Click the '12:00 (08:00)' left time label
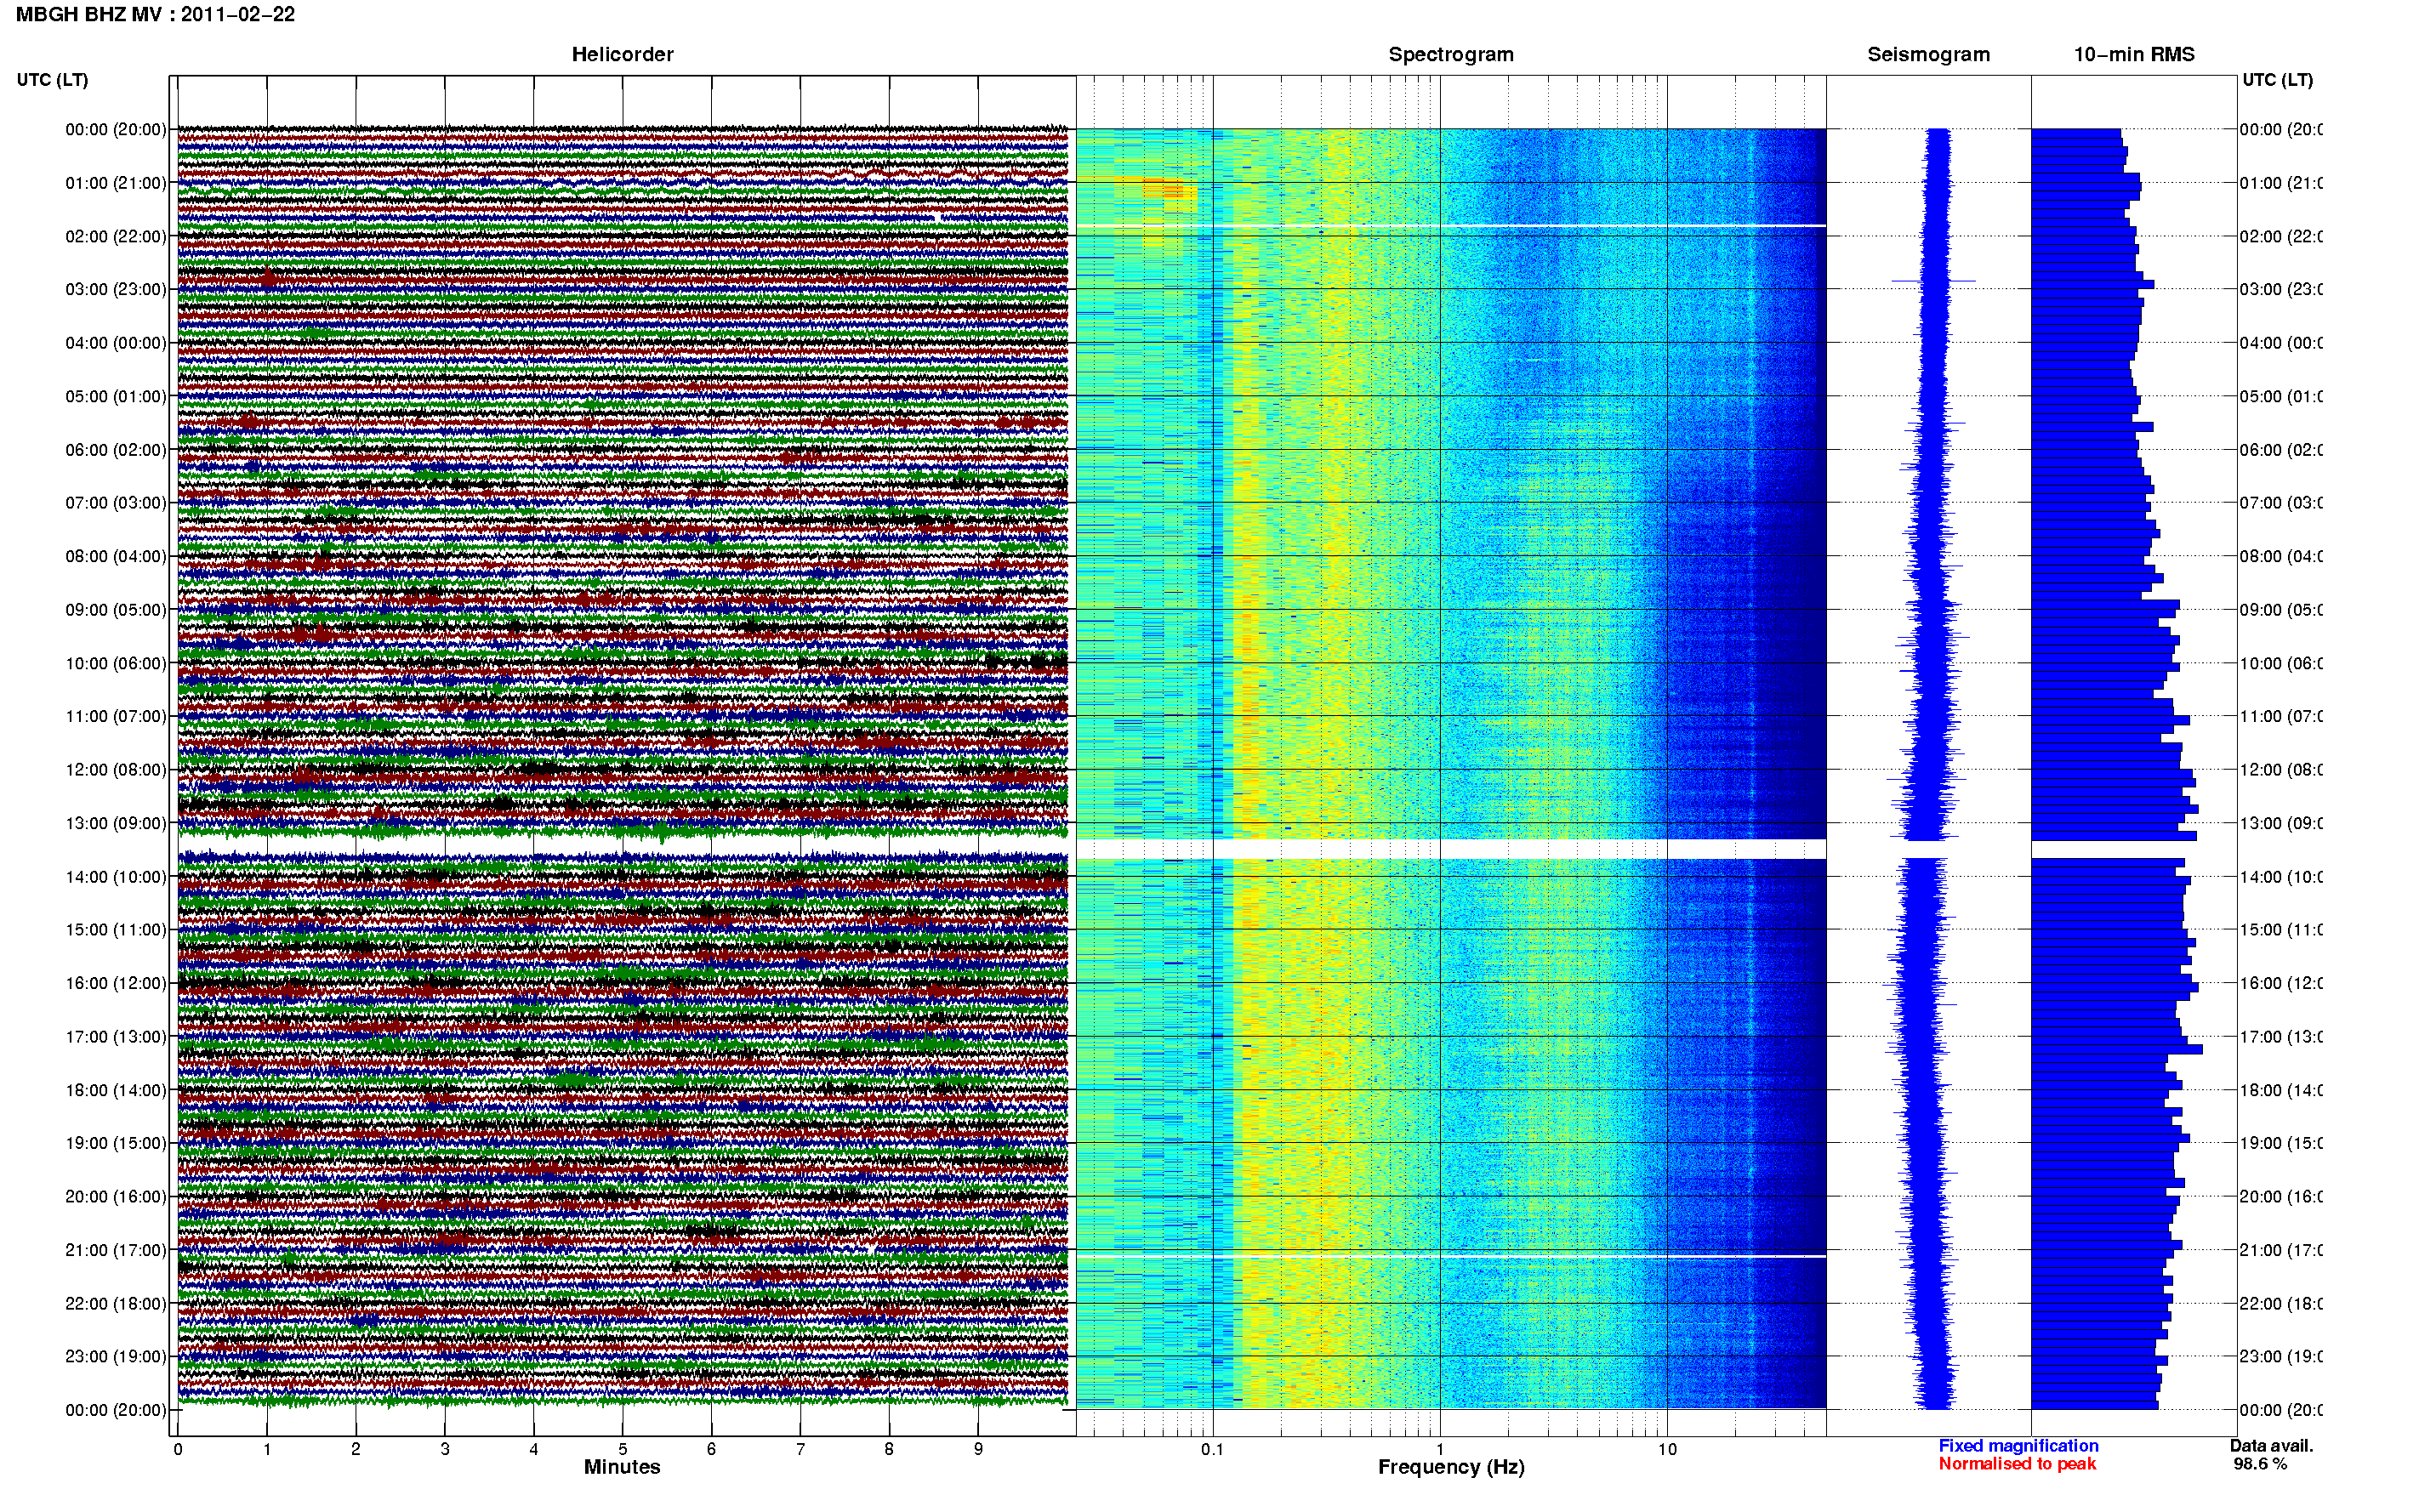Viewport: 2419px width, 1512px height. 116,770
